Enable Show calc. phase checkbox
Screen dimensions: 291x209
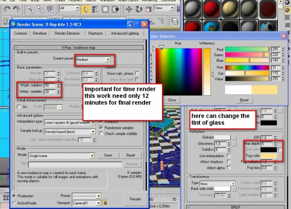pyautogui.click(x=137, y=73)
